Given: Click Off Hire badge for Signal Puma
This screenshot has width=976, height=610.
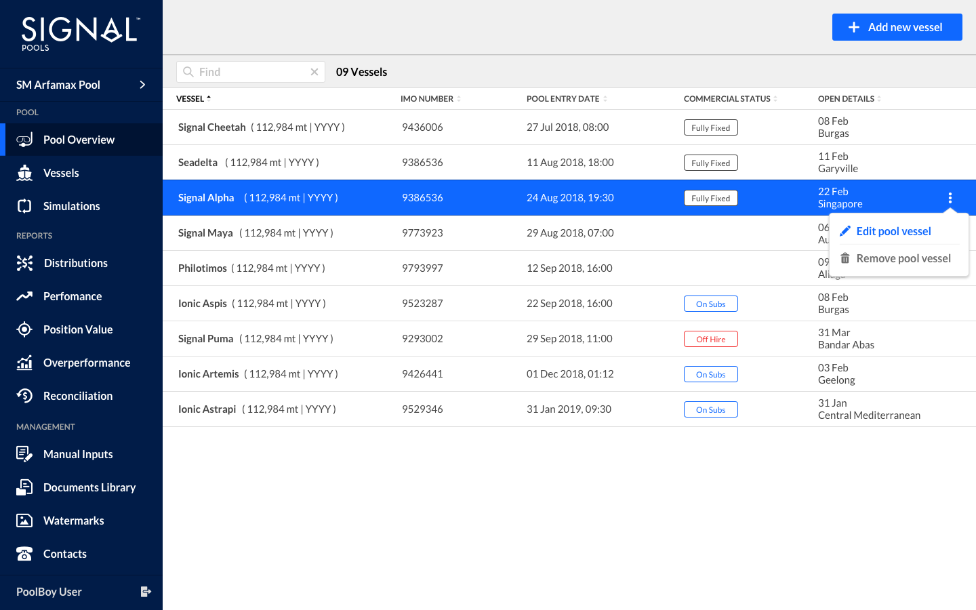Looking at the screenshot, I should [x=711, y=339].
